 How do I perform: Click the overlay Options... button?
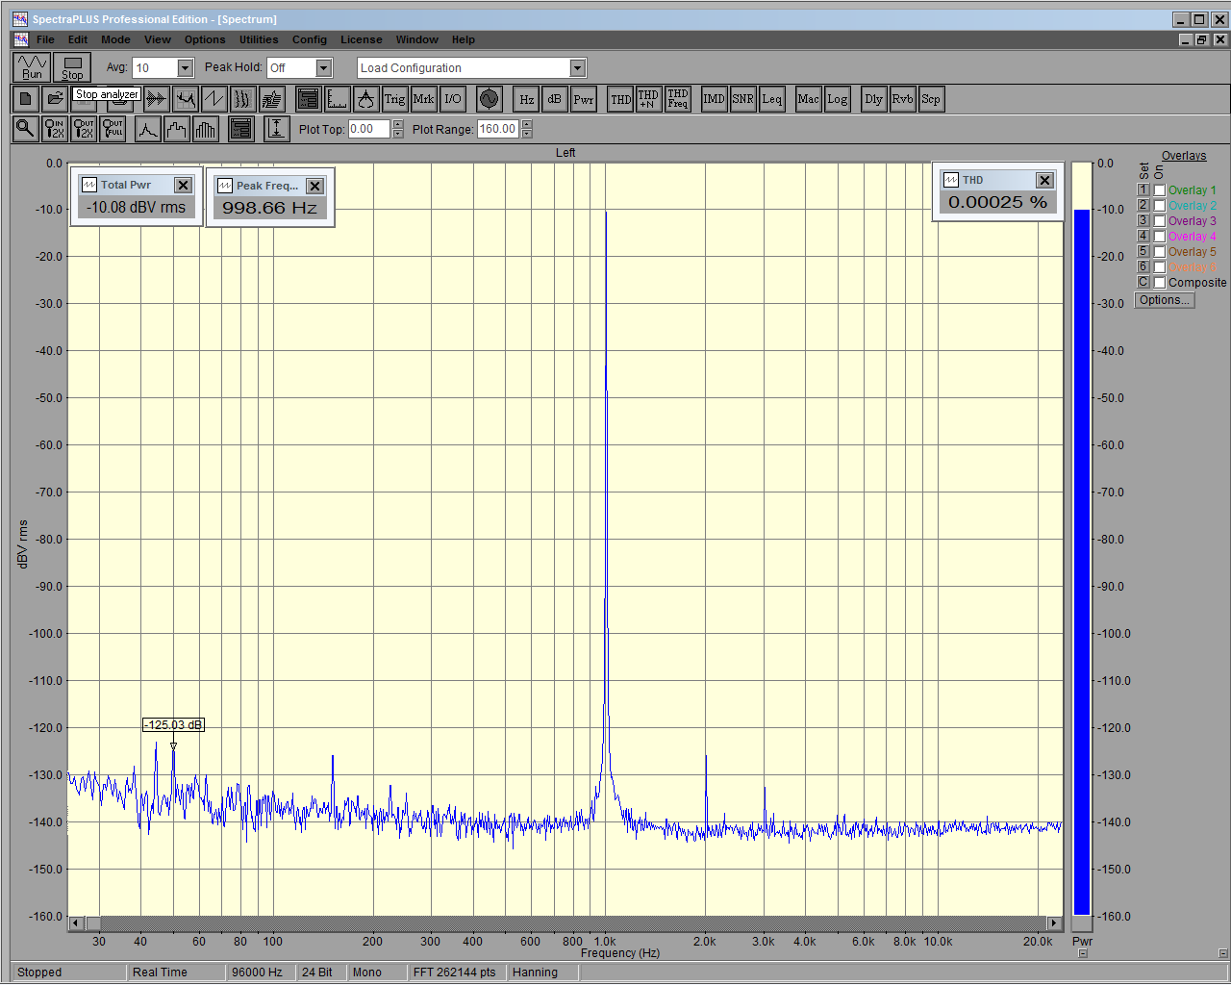click(1165, 300)
